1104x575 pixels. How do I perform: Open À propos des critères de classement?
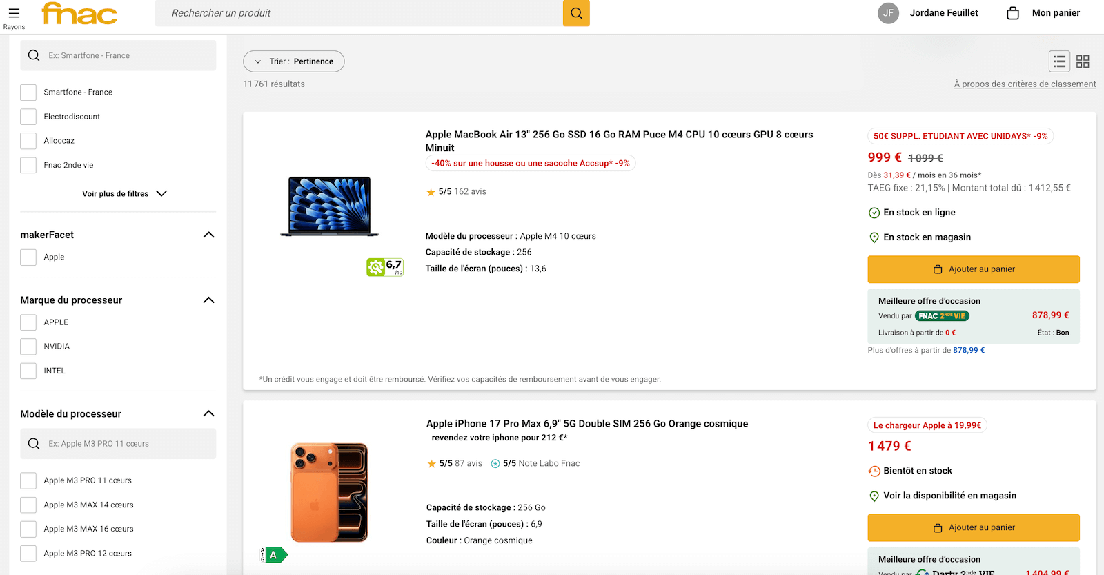pyautogui.click(x=1025, y=84)
